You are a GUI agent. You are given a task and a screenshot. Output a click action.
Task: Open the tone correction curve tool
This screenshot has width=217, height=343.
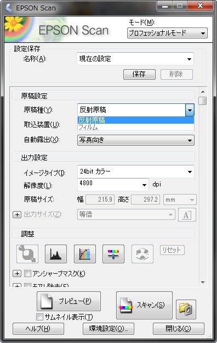pyautogui.click(x=85, y=254)
